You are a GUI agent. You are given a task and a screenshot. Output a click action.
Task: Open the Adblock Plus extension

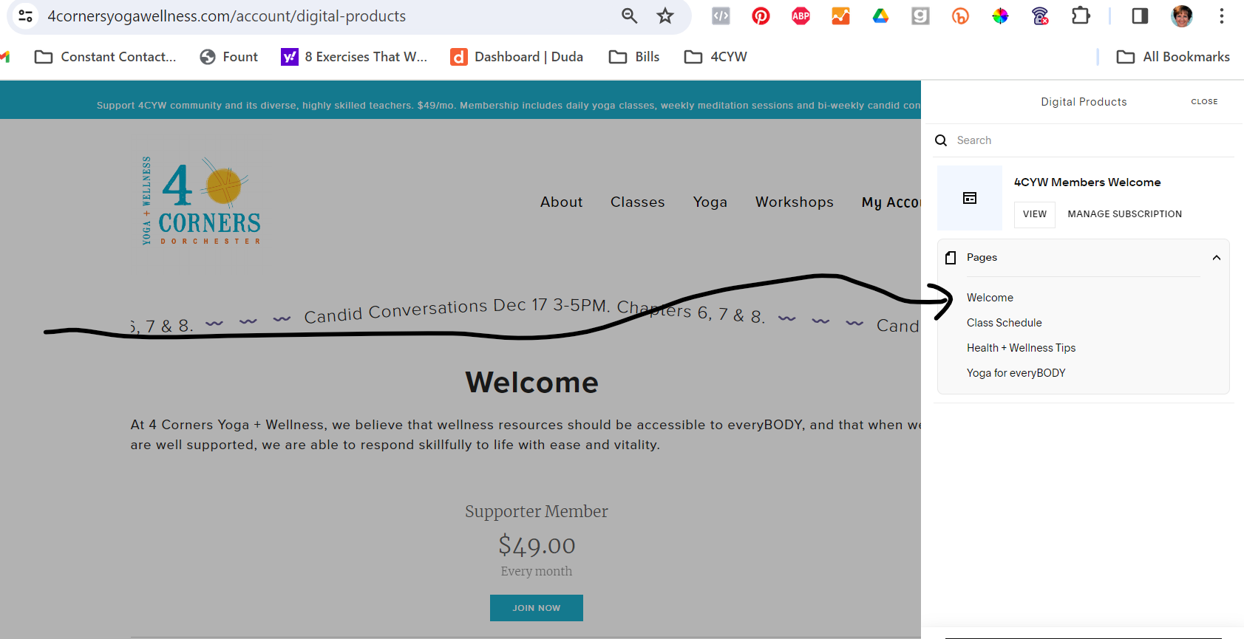(801, 16)
